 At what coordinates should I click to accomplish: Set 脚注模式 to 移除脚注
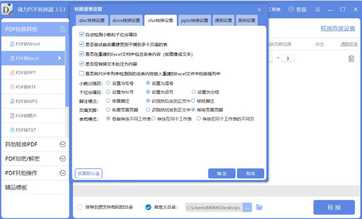tap(194, 101)
